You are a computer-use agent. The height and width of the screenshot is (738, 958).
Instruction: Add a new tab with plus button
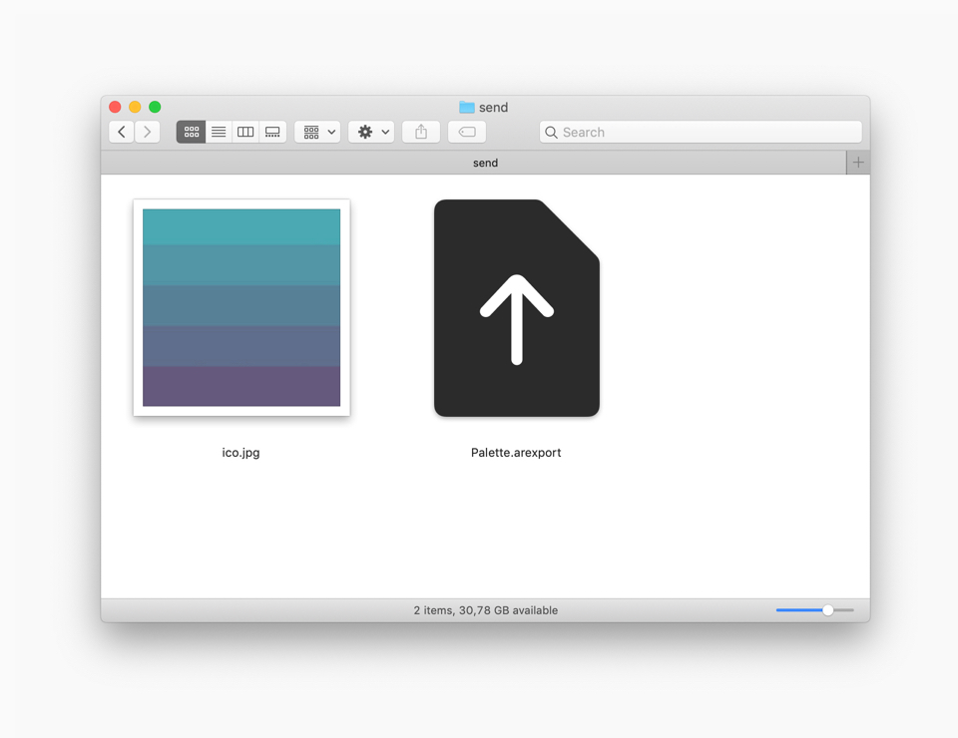858,163
